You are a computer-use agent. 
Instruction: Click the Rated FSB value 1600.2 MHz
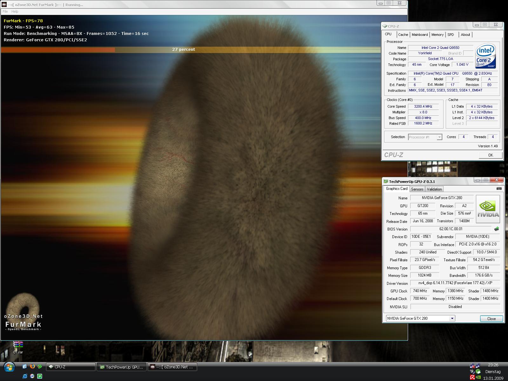tap(423, 124)
